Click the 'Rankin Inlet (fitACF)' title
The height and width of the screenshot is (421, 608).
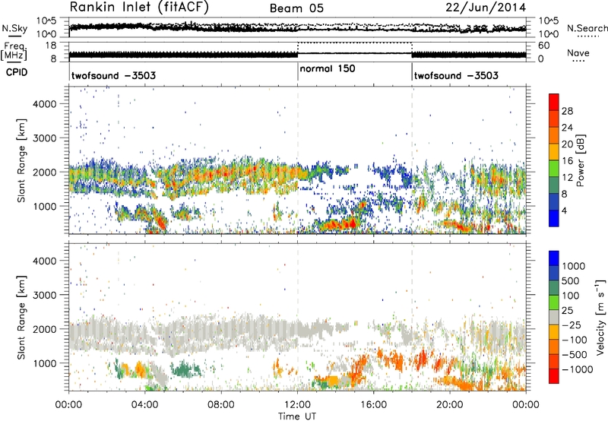pyautogui.click(x=139, y=8)
